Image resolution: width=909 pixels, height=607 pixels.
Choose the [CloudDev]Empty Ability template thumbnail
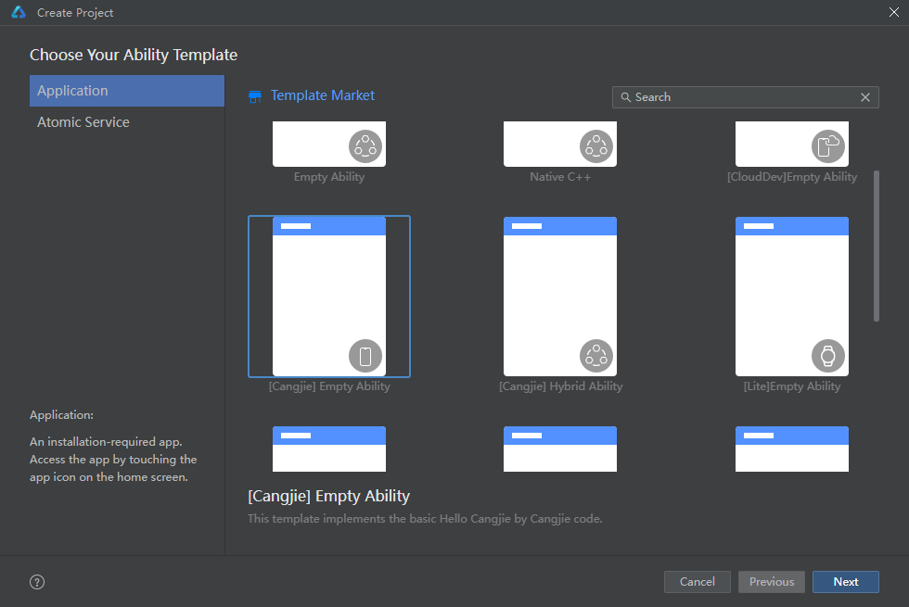(x=792, y=144)
